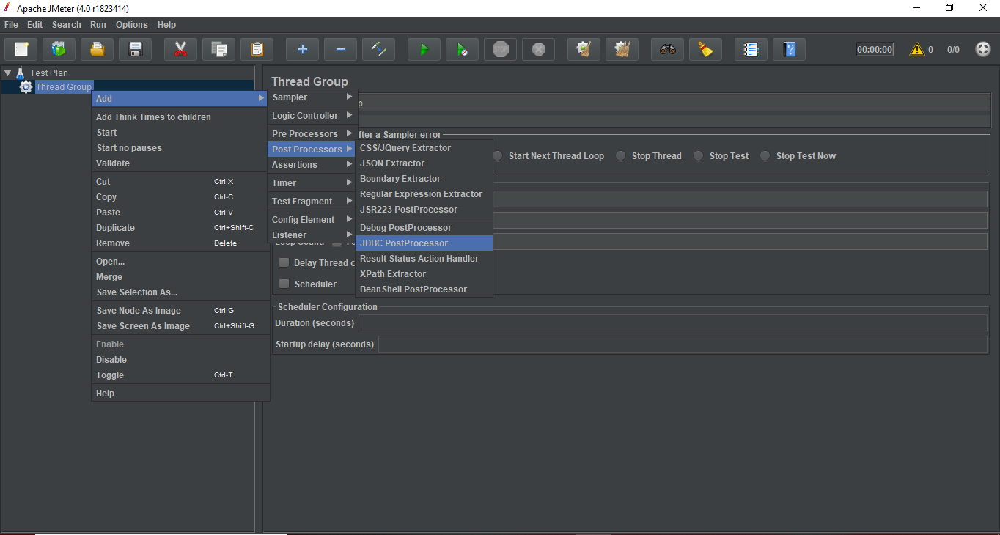Click the Cut scissors toolbar icon

click(180, 49)
